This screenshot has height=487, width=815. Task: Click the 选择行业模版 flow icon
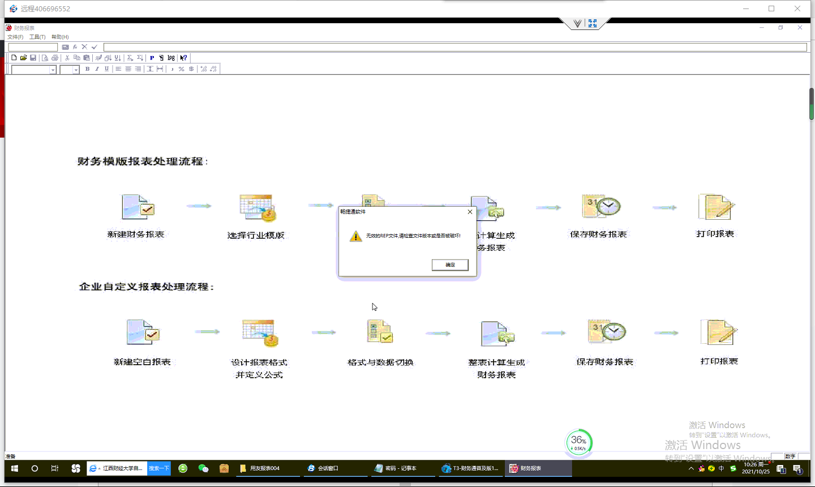[258, 208]
